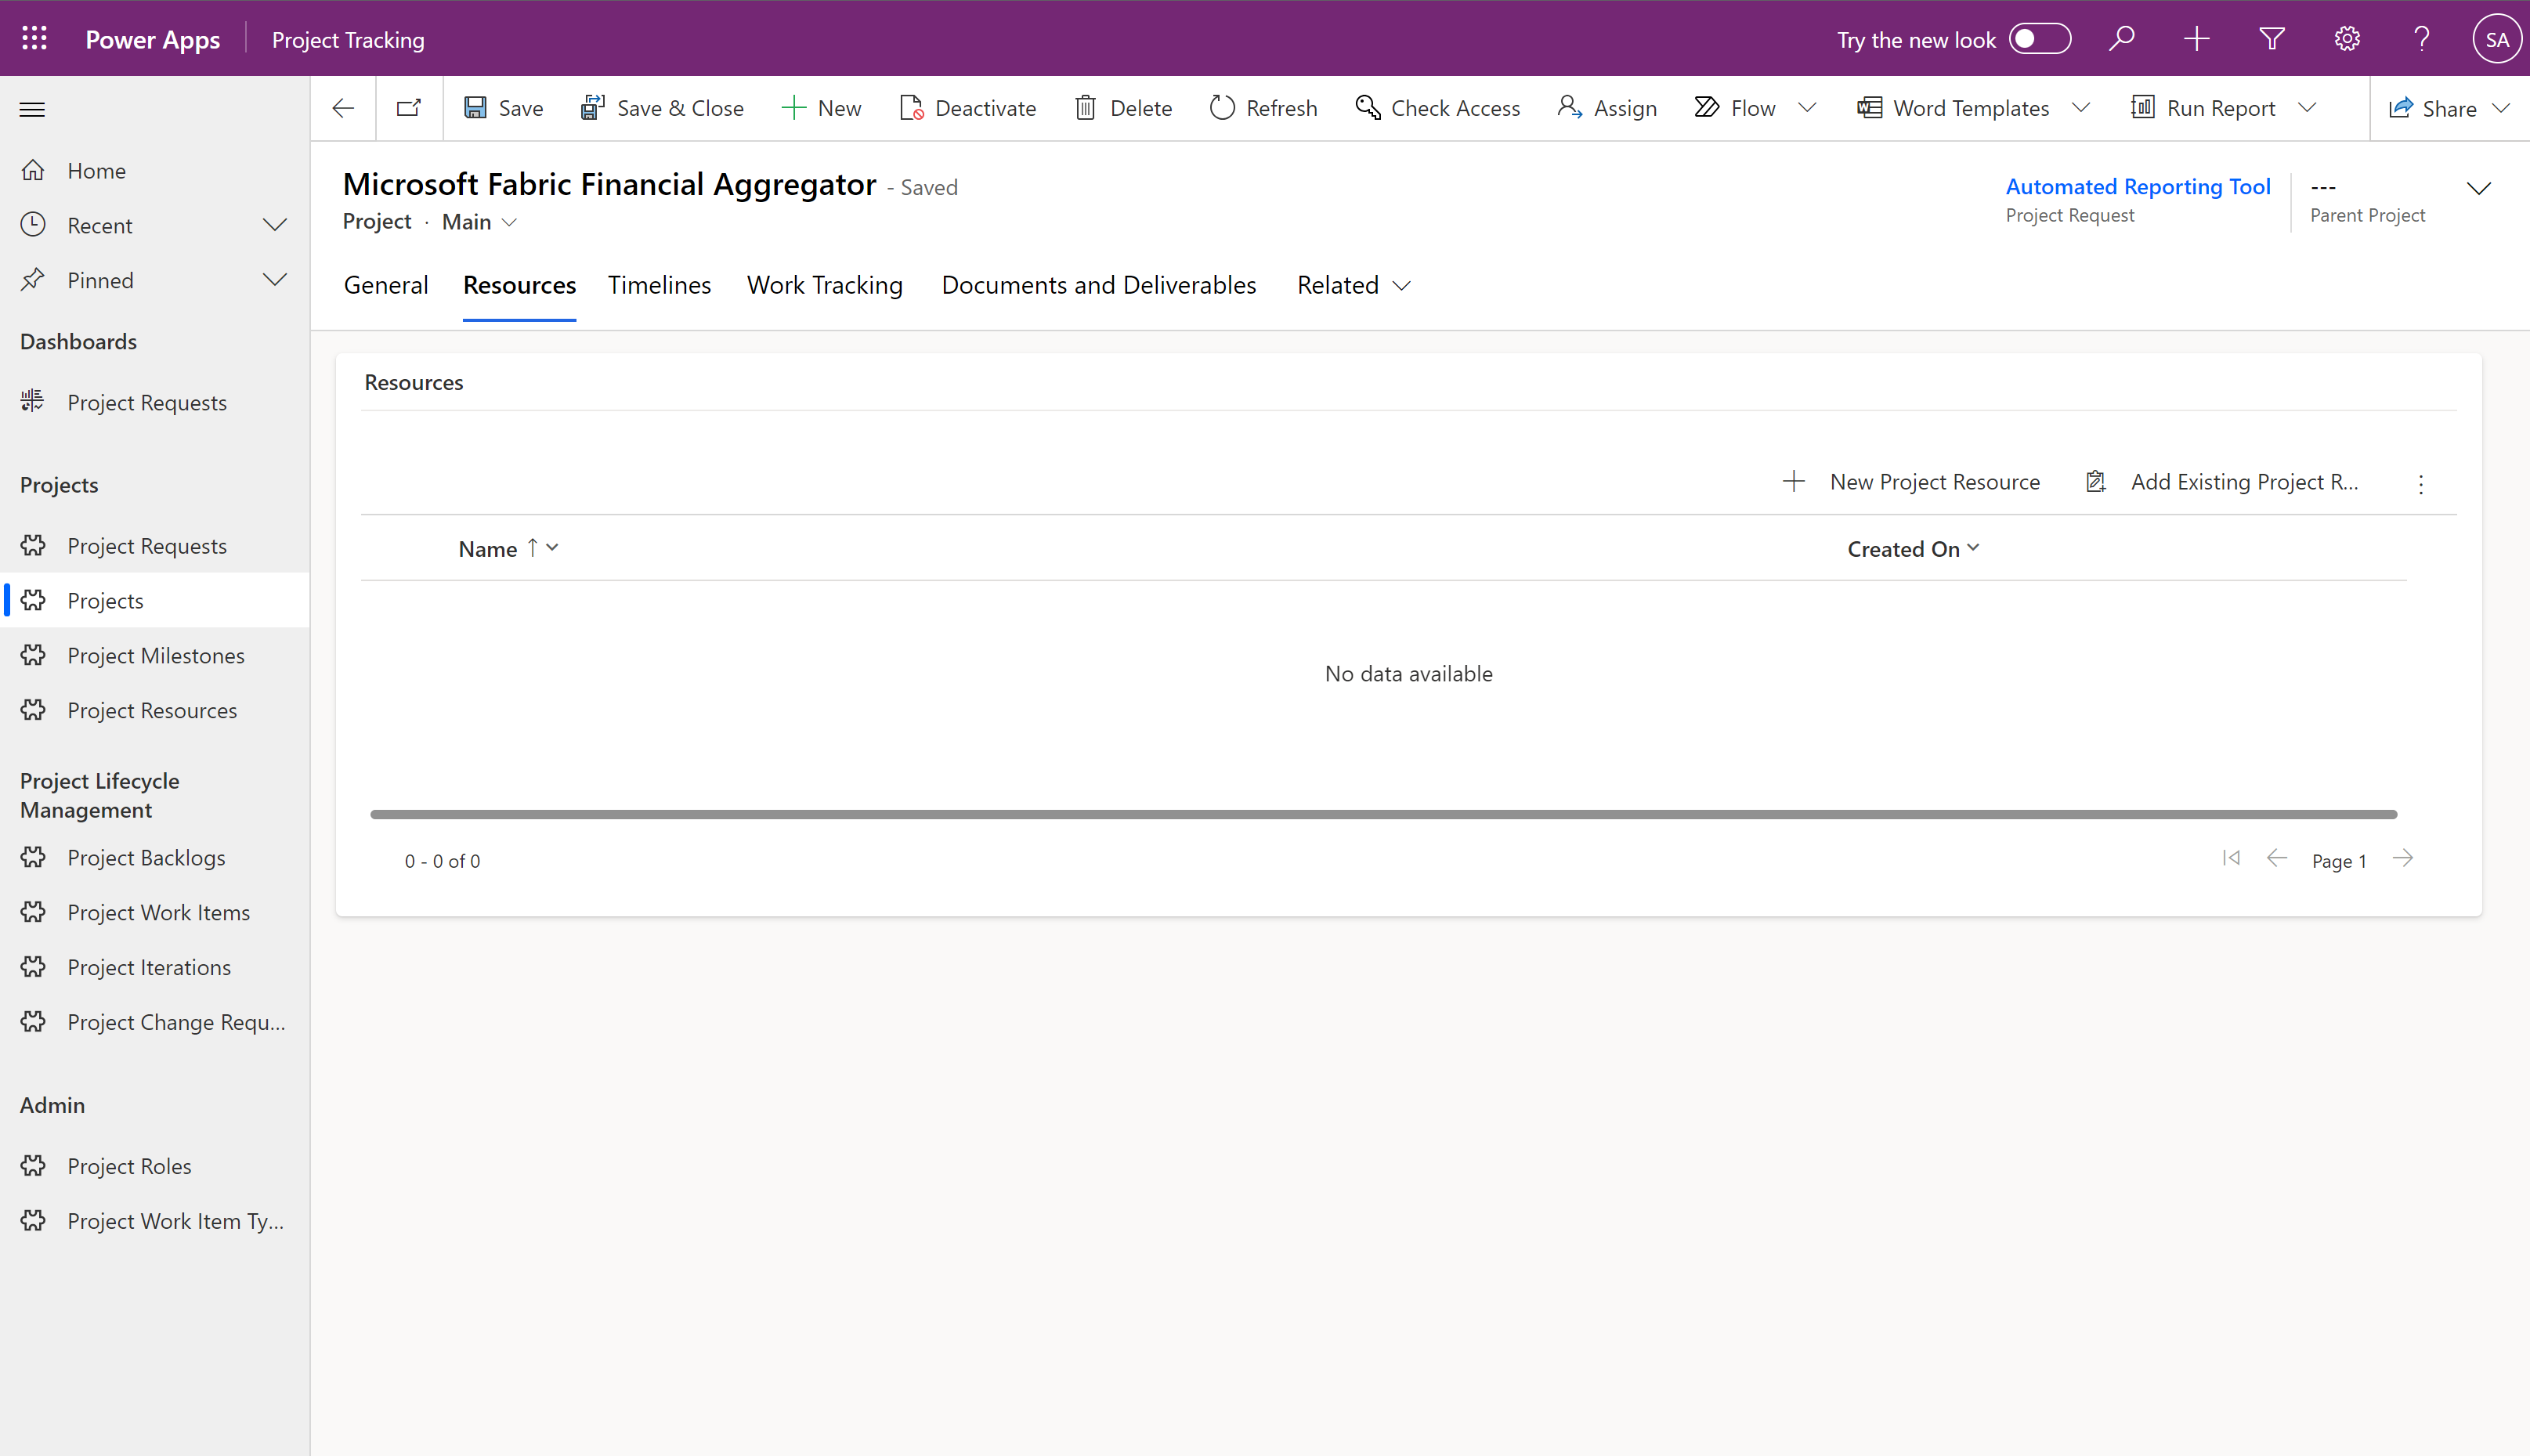2530x1456 pixels.
Task: Refresh the record
Action: [1263, 108]
